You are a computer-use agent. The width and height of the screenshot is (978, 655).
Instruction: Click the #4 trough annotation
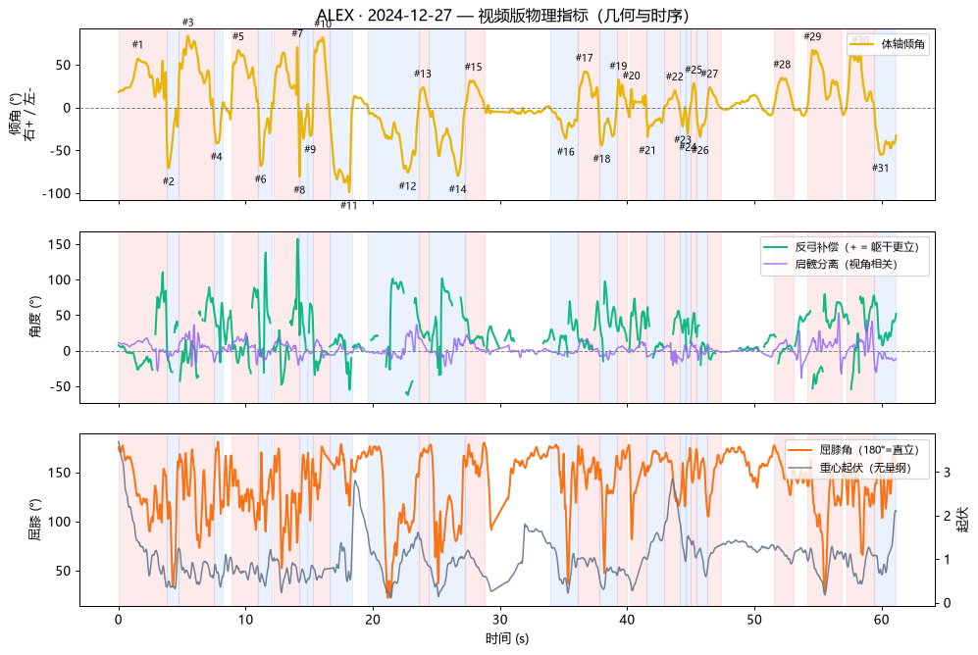[217, 157]
